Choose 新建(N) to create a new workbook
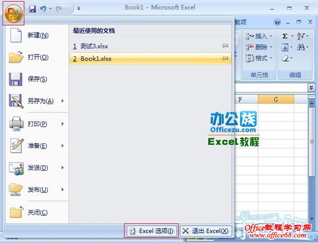This screenshot has height=243, width=318. pos(37,36)
